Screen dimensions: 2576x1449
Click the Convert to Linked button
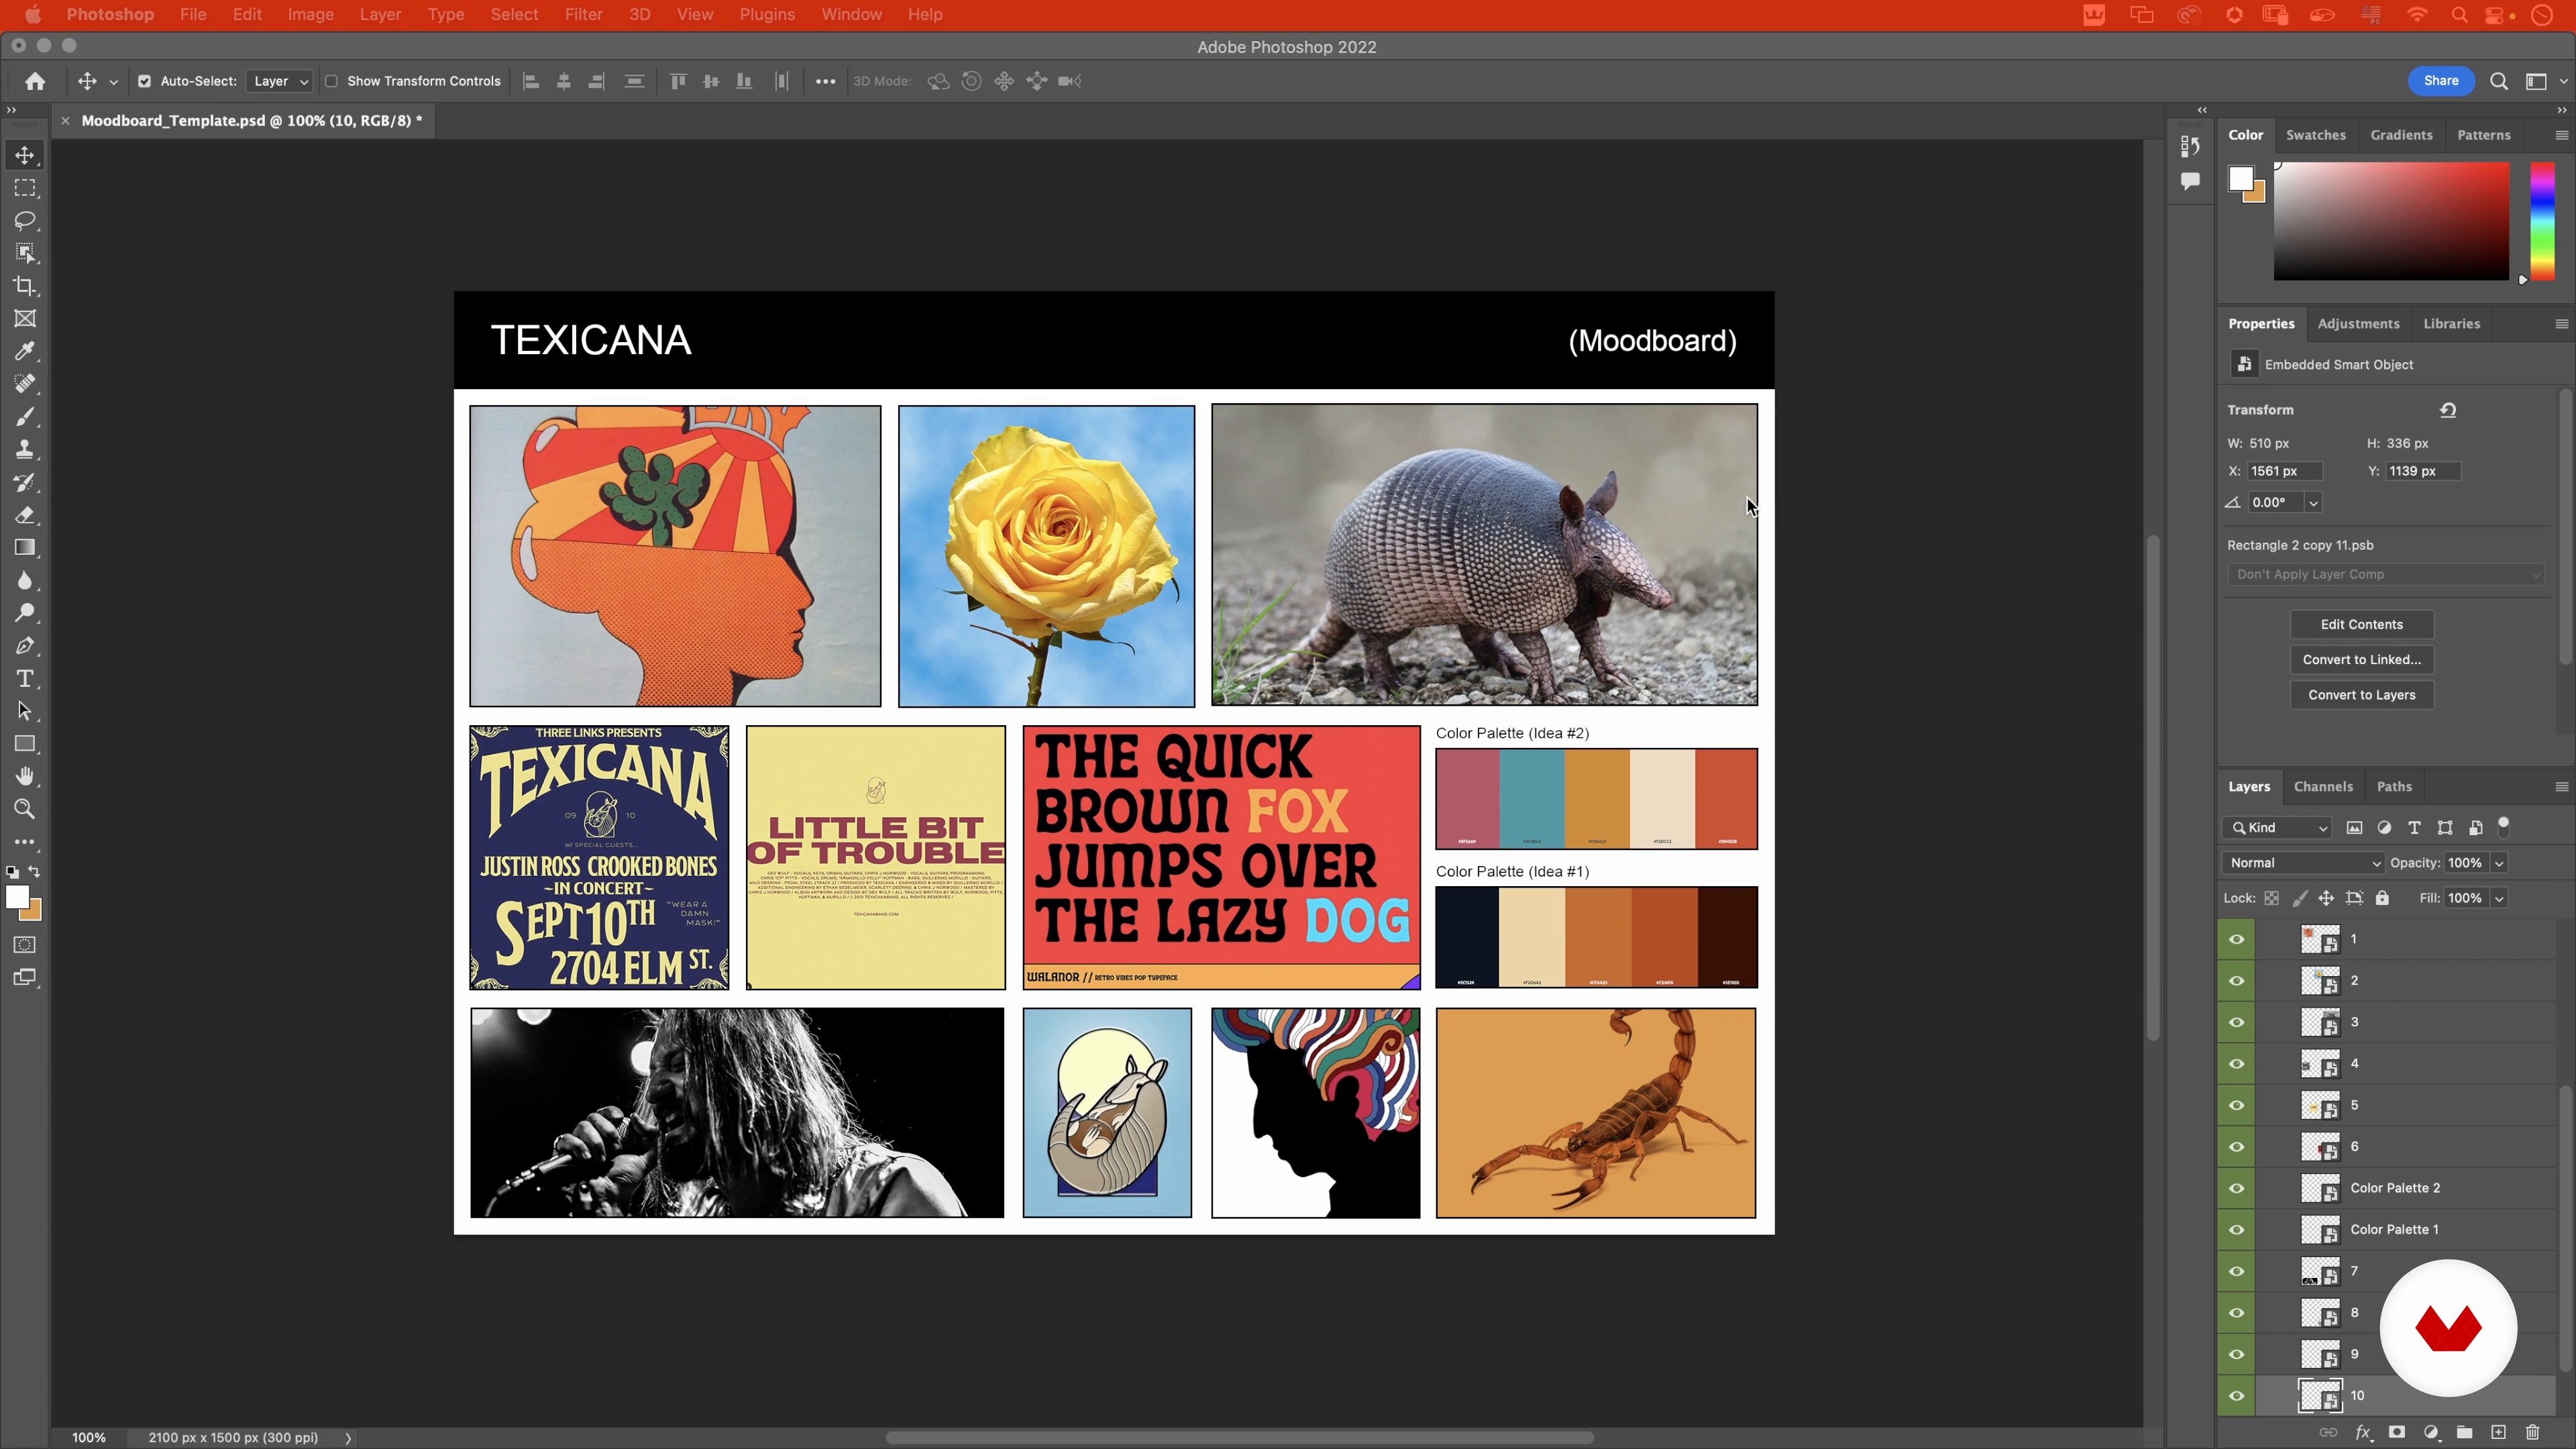2361,659
